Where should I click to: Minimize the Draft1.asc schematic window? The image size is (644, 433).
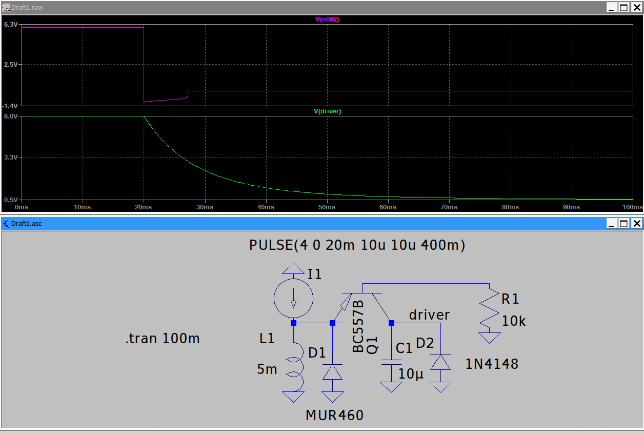click(x=611, y=224)
